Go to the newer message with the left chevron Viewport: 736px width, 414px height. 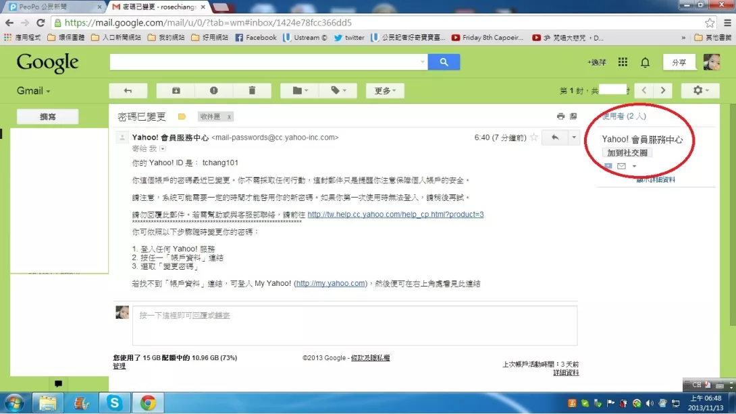pyautogui.click(x=644, y=90)
